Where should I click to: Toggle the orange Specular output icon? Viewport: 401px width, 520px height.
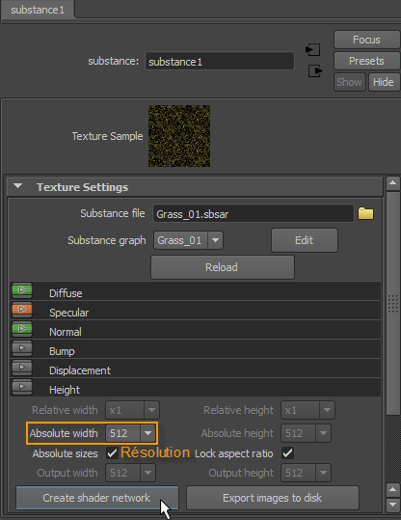pyautogui.click(x=22, y=310)
